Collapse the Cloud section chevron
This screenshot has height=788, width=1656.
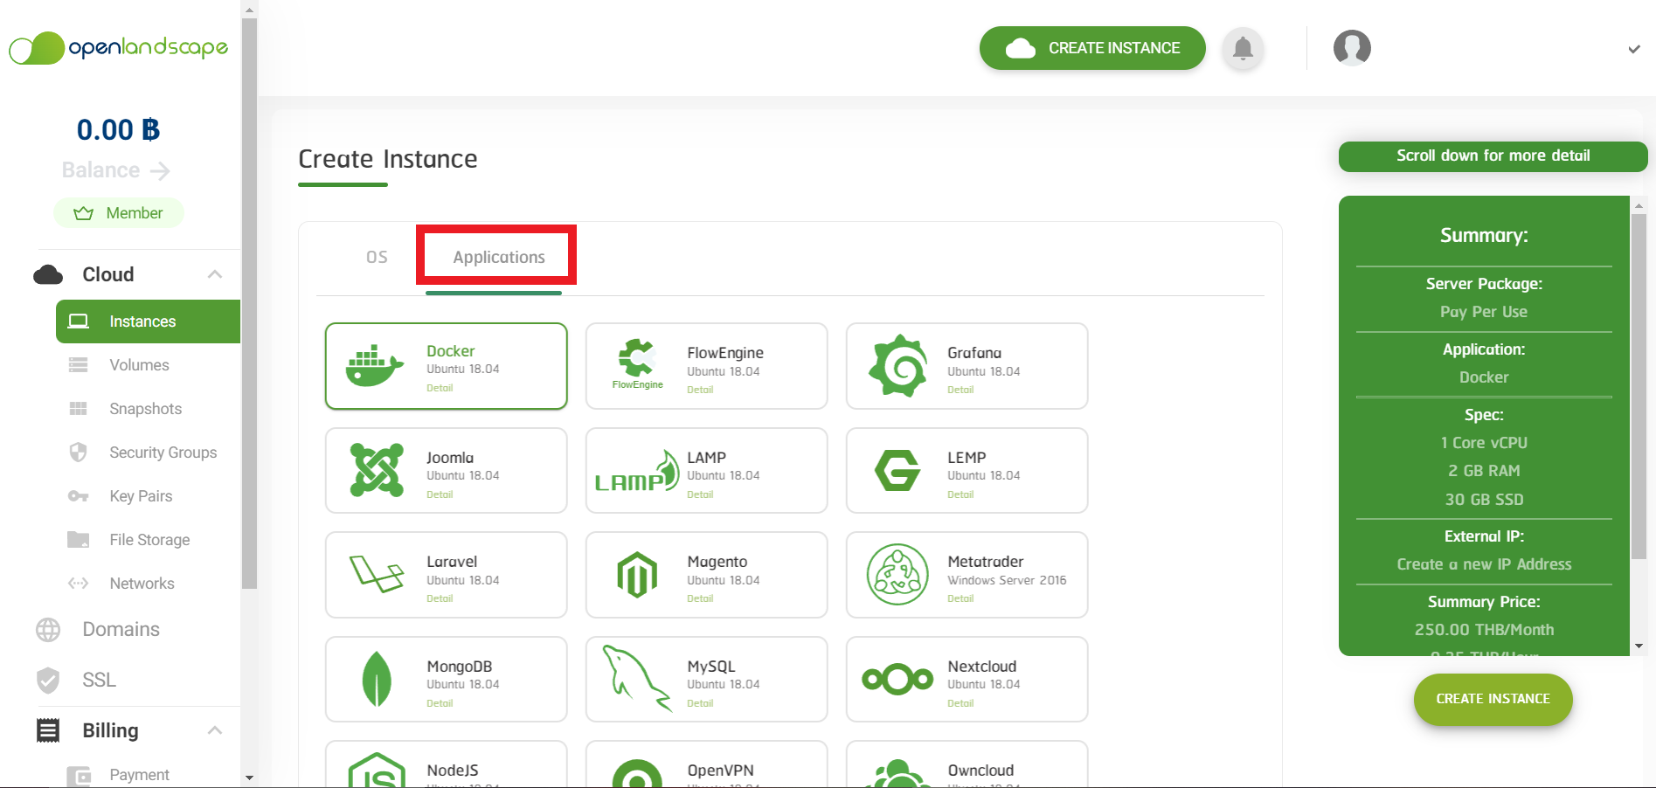point(215,274)
